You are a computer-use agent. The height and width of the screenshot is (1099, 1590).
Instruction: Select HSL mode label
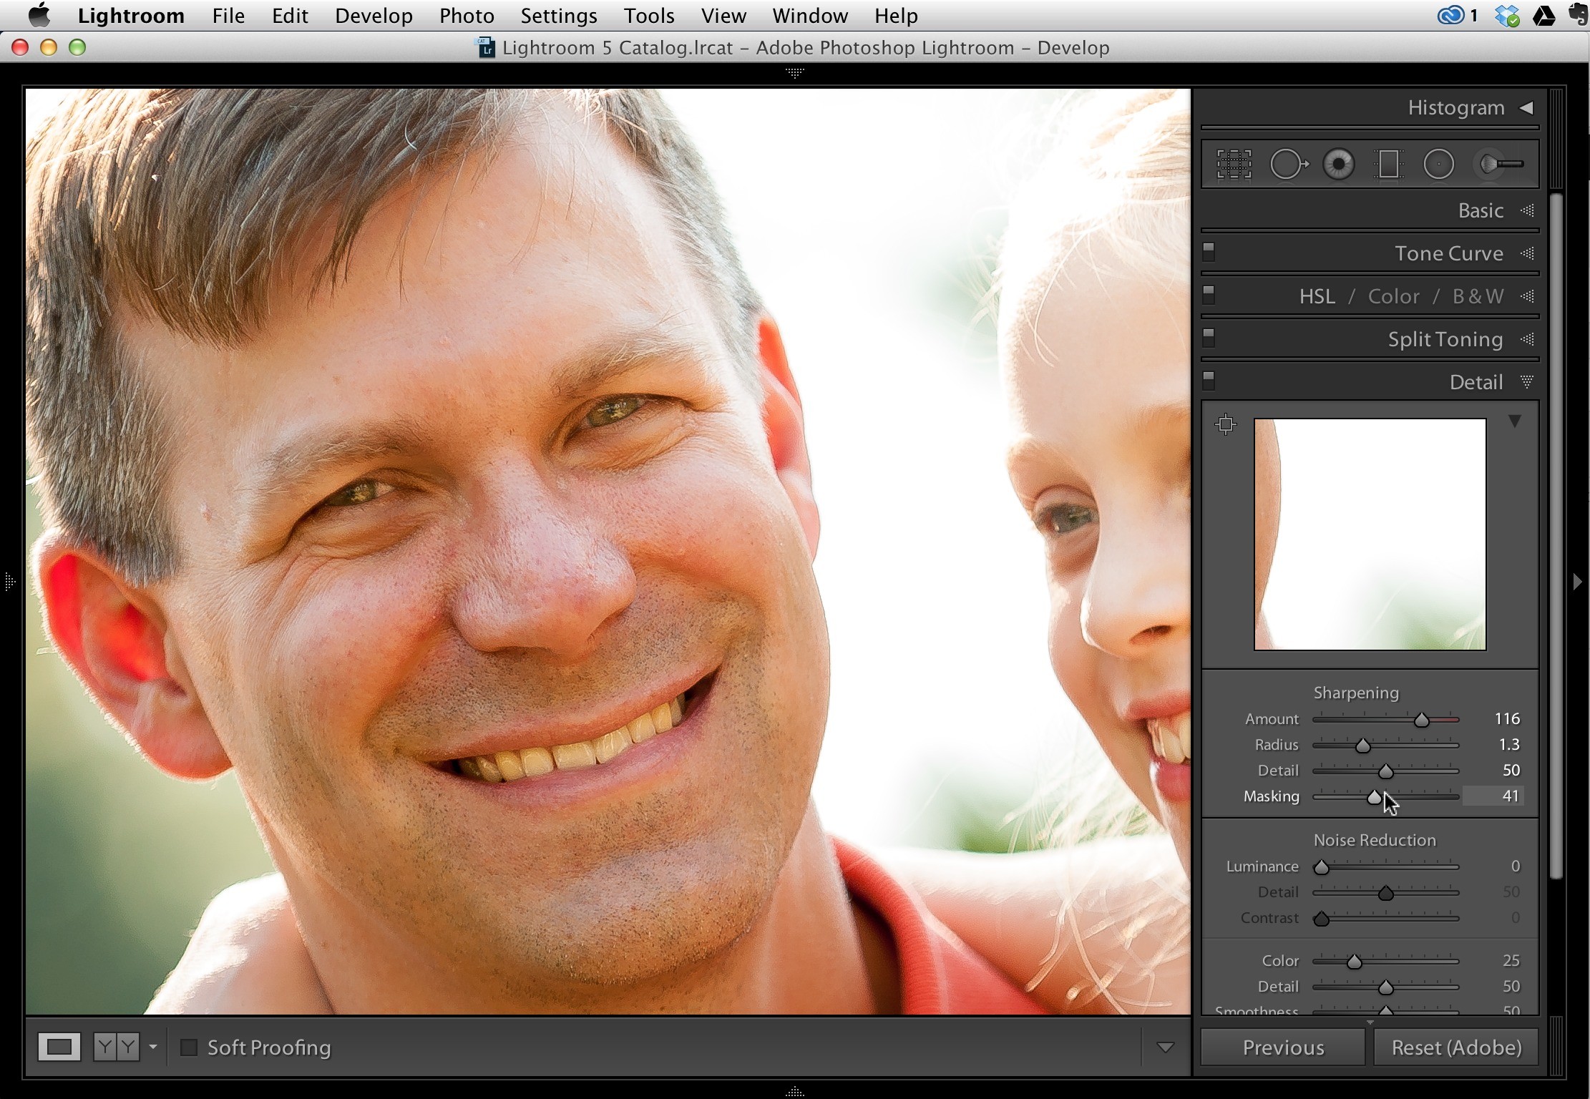[x=1317, y=296]
